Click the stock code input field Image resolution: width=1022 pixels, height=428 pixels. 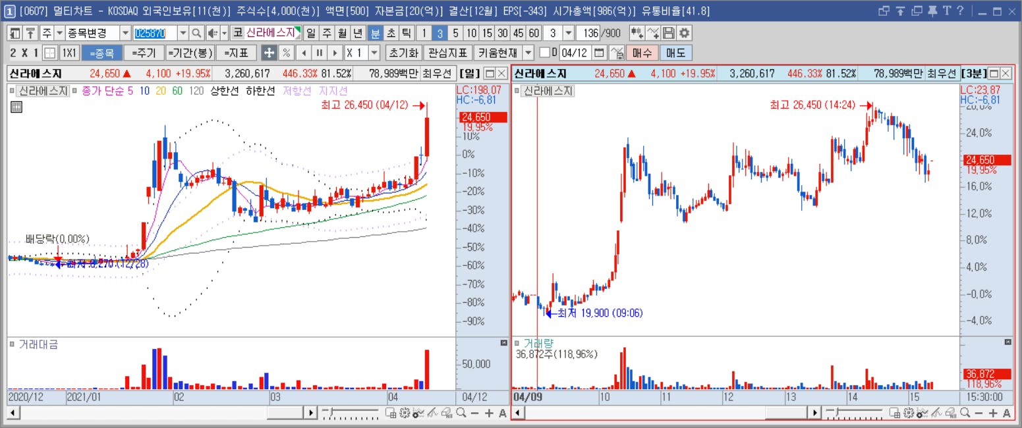[x=155, y=33]
